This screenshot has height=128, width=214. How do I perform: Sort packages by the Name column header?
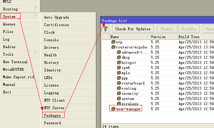[130, 37]
